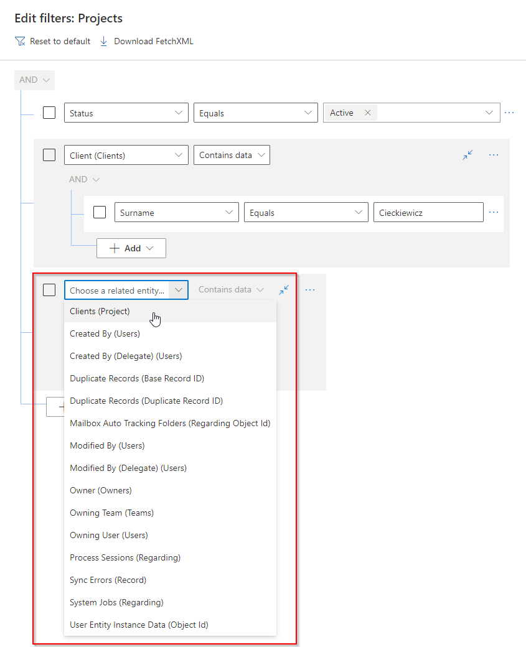Tick the Choose a related entity row checkbox
Screen dimensions: 526x647
(x=49, y=290)
